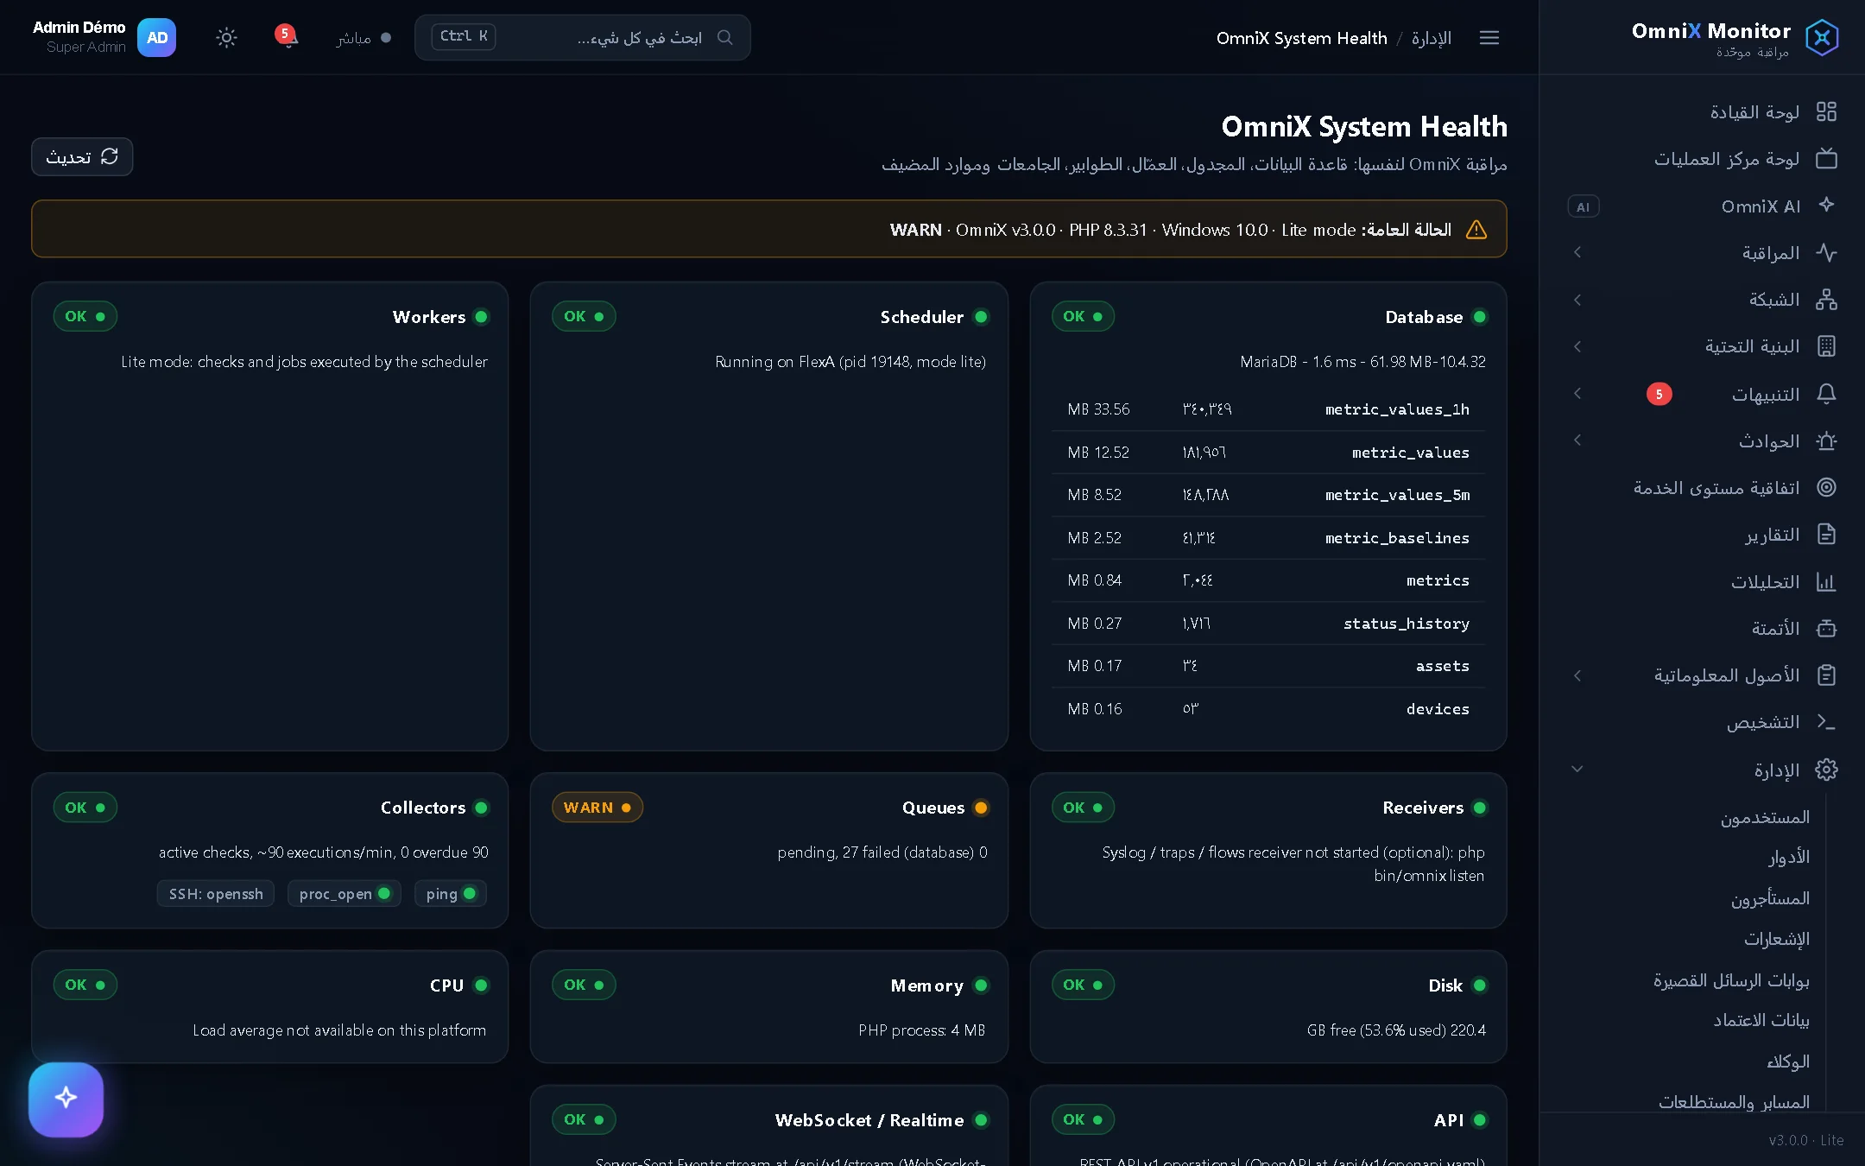Click the SSH: openssh chip
The image size is (1865, 1166).
(216, 894)
